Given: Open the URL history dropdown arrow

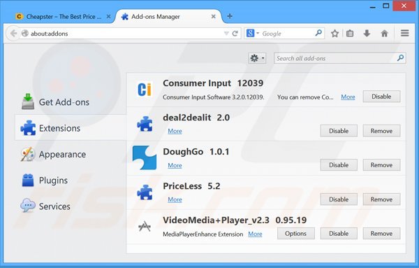Looking at the screenshot, I should (x=226, y=34).
